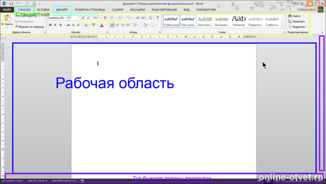Image resolution: width=326 pixels, height=184 pixels.
Task: Open the borders dropdown arrow
Action: 157,25
